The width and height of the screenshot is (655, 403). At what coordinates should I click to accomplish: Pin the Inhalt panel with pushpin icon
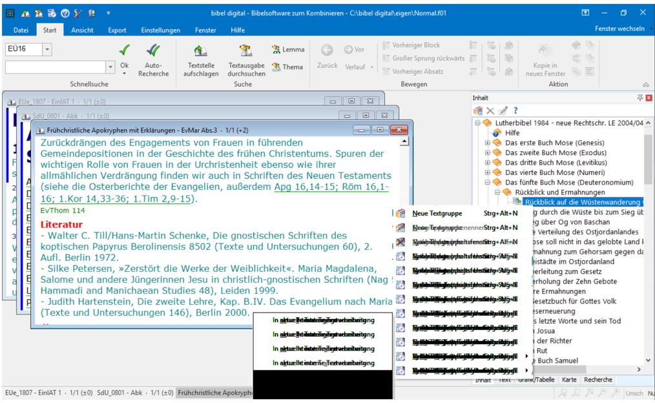pyautogui.click(x=639, y=98)
